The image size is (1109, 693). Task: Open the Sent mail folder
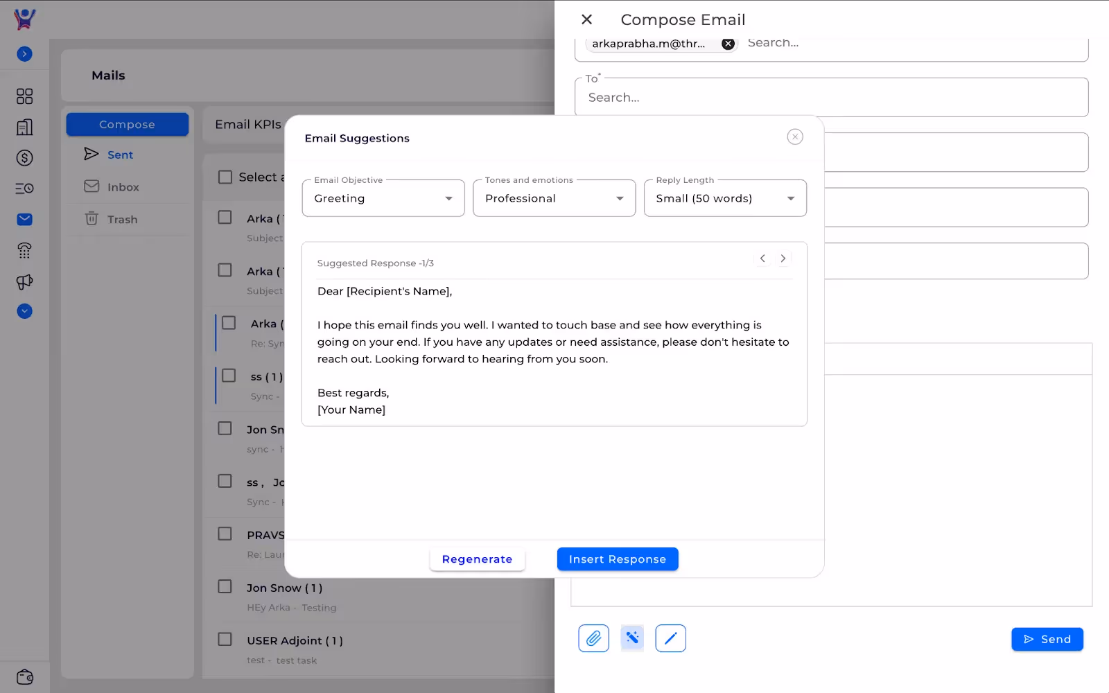[x=120, y=155]
